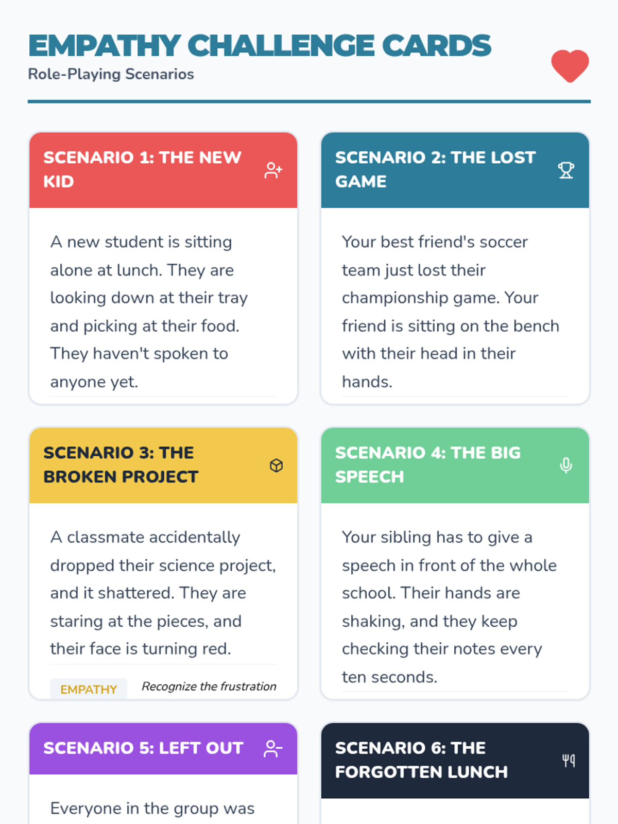Select the Scenario 3: The Broken Project header

(121, 465)
